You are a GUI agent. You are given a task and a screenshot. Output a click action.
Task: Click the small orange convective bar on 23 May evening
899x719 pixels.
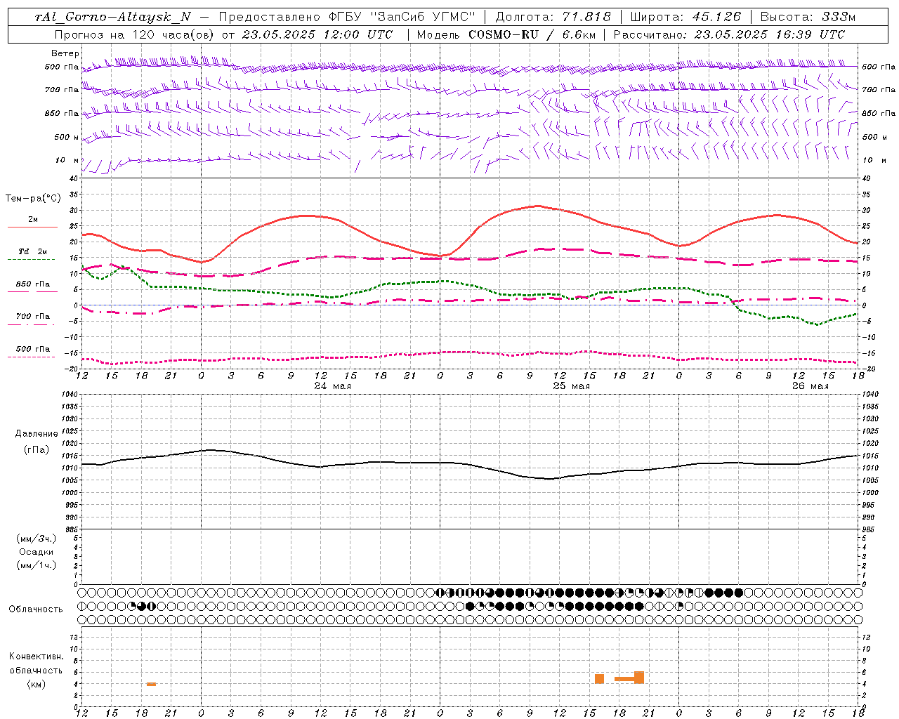click(151, 684)
